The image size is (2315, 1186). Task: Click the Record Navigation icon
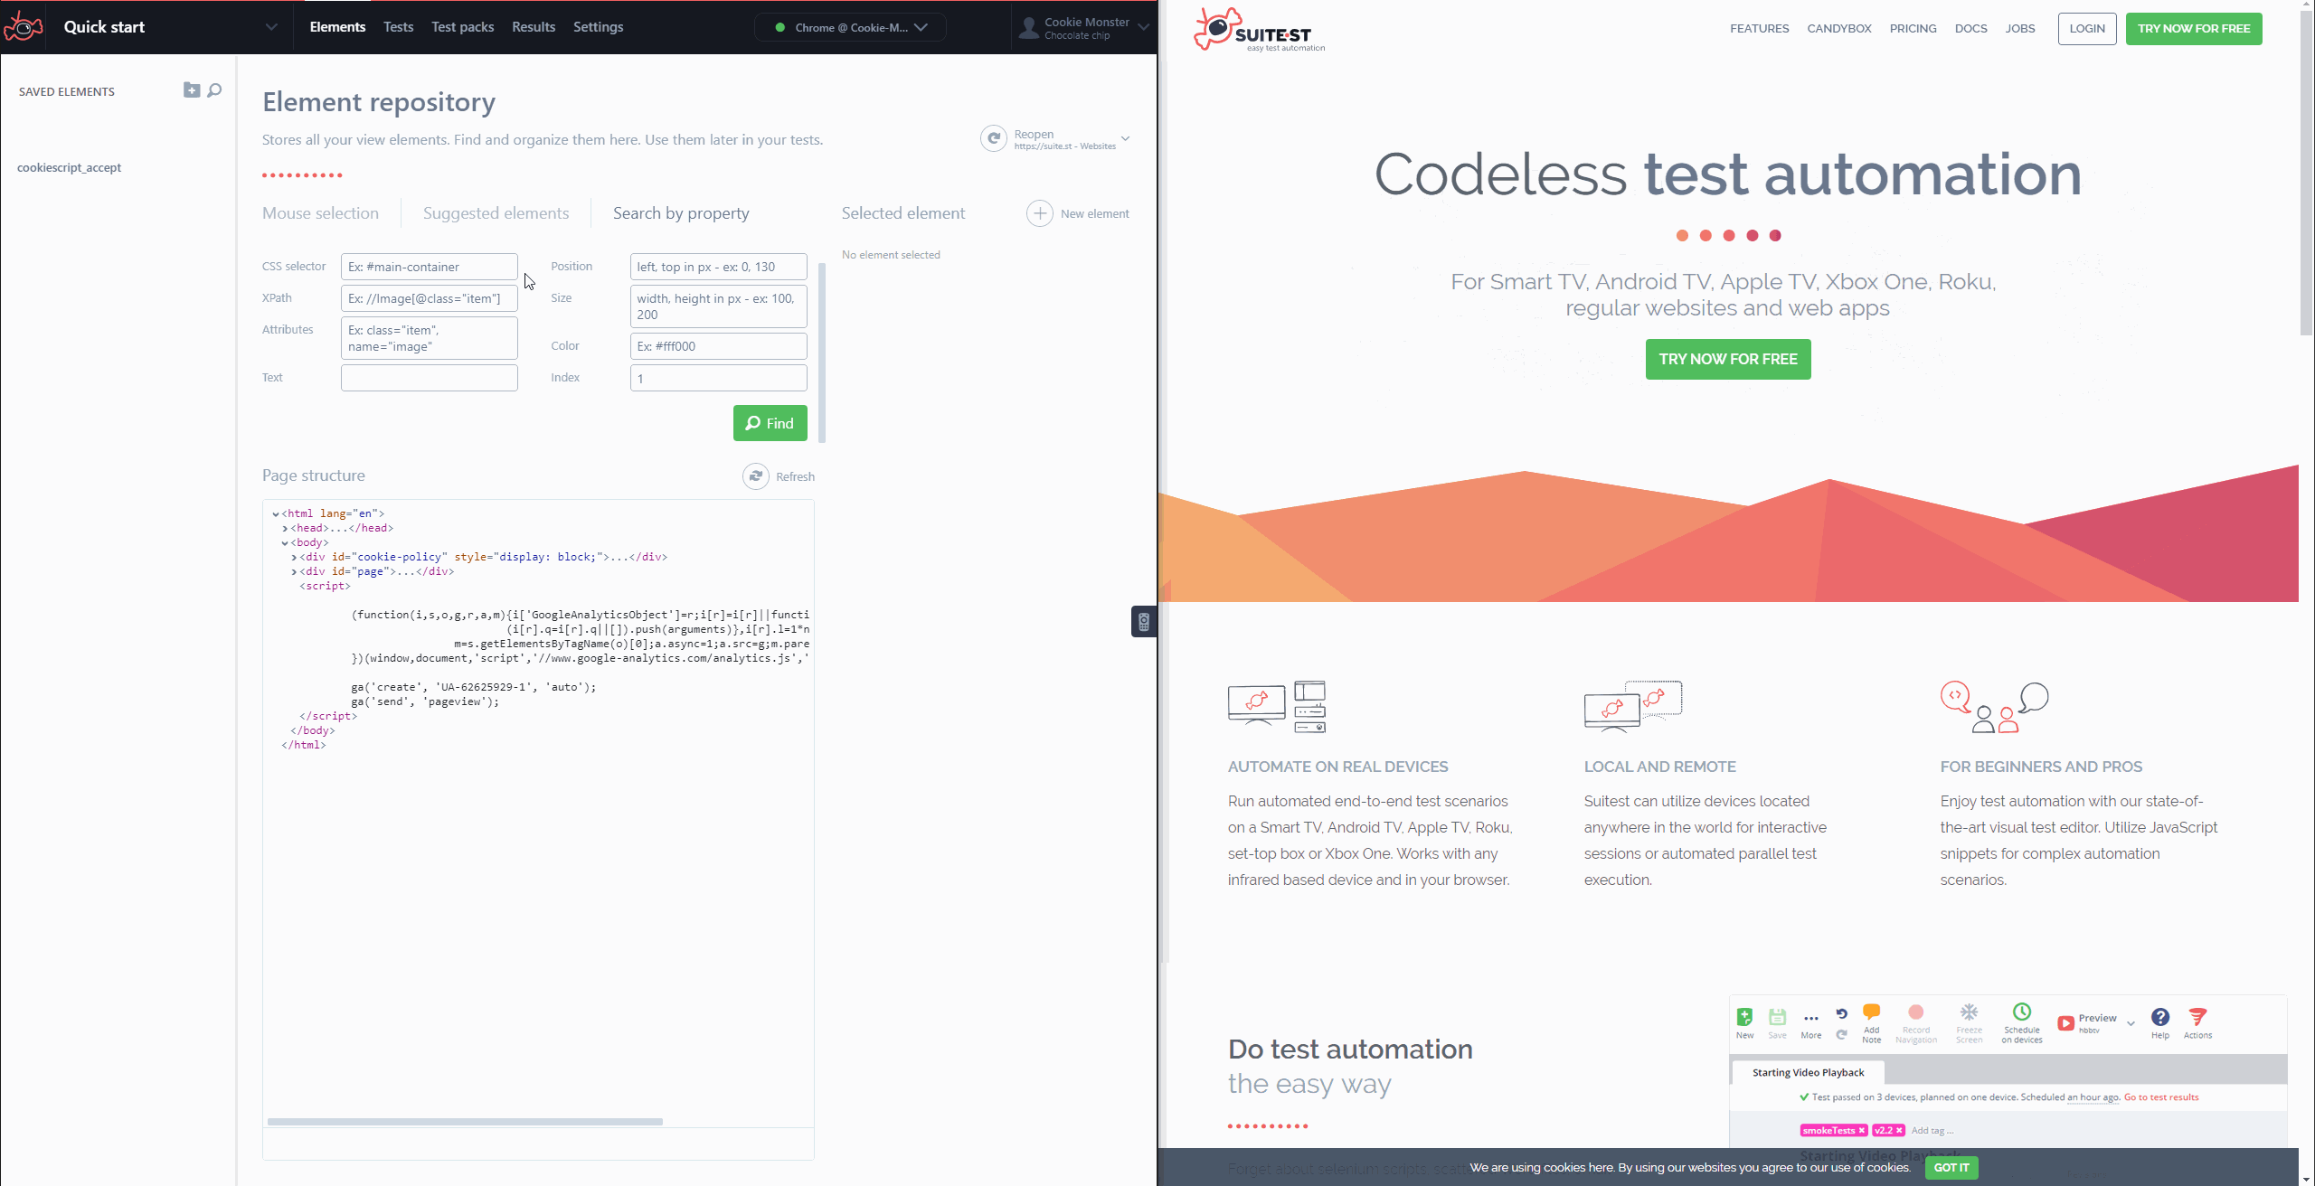1915,1012
